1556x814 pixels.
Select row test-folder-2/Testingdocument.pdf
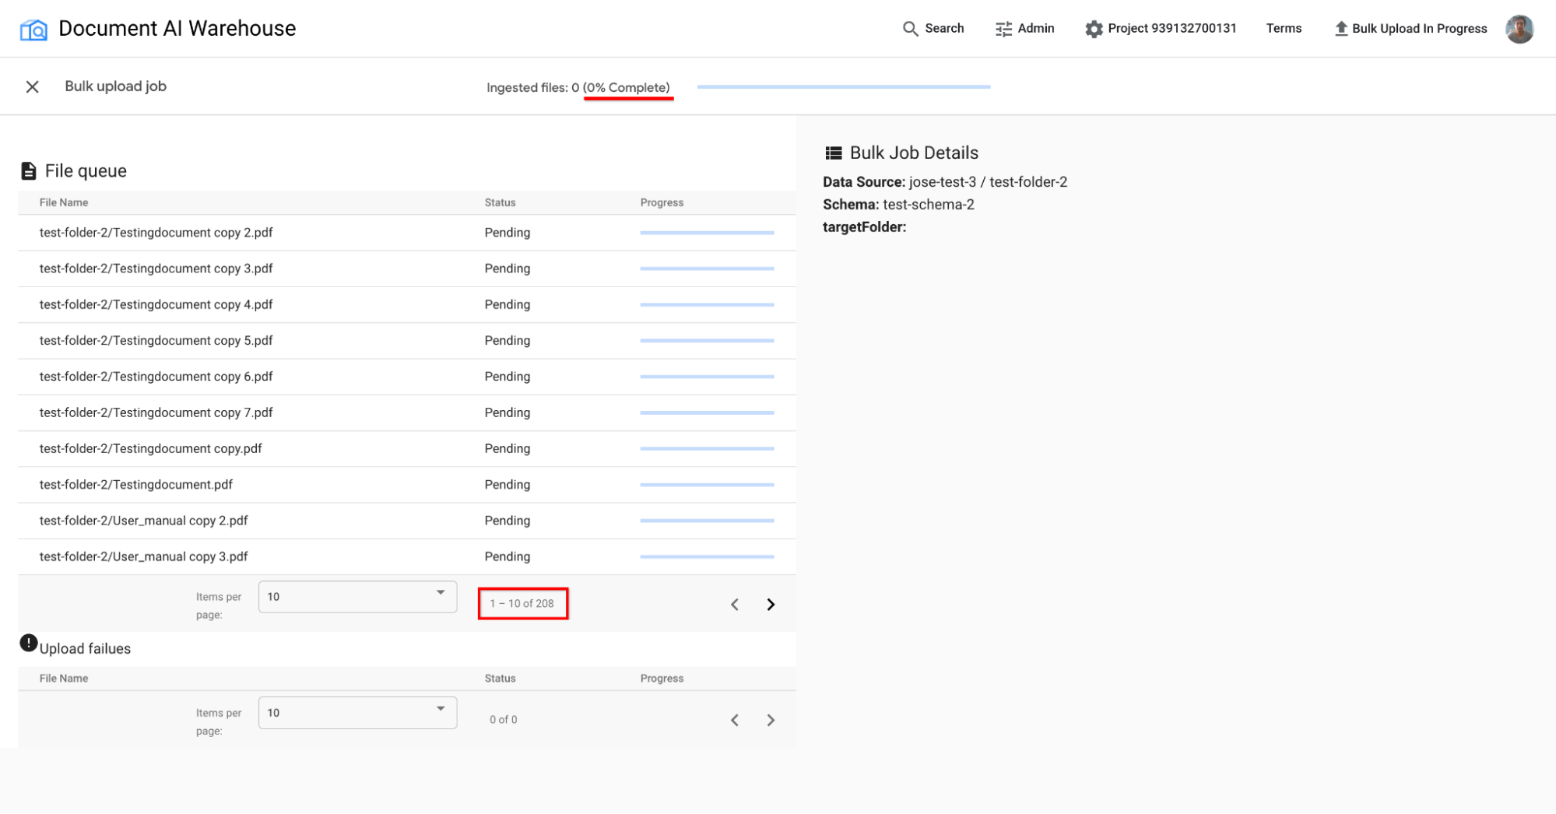point(407,485)
